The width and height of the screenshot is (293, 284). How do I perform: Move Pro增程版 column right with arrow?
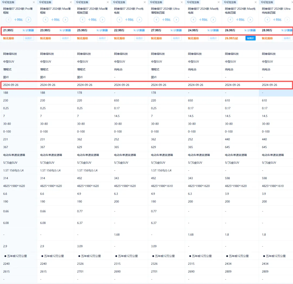(28, 20)
